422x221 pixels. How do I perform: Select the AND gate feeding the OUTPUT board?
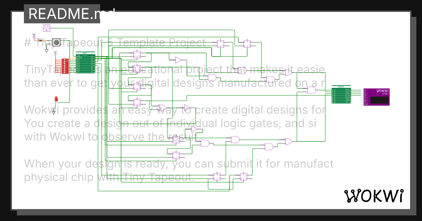[x=312, y=91]
